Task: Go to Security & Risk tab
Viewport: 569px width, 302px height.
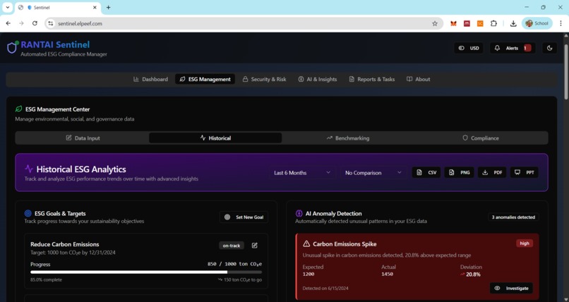Action: click(x=265, y=79)
